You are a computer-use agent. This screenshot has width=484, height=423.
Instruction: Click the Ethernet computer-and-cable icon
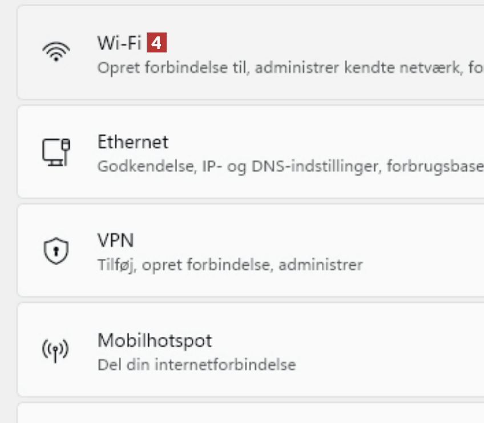(56, 152)
